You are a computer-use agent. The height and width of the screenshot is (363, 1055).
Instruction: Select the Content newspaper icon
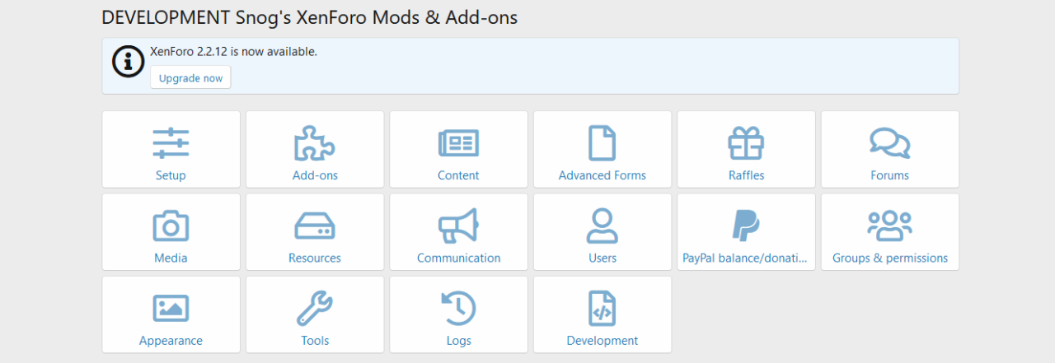(x=458, y=143)
